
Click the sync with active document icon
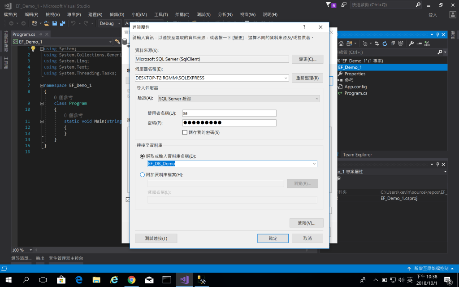point(377,43)
